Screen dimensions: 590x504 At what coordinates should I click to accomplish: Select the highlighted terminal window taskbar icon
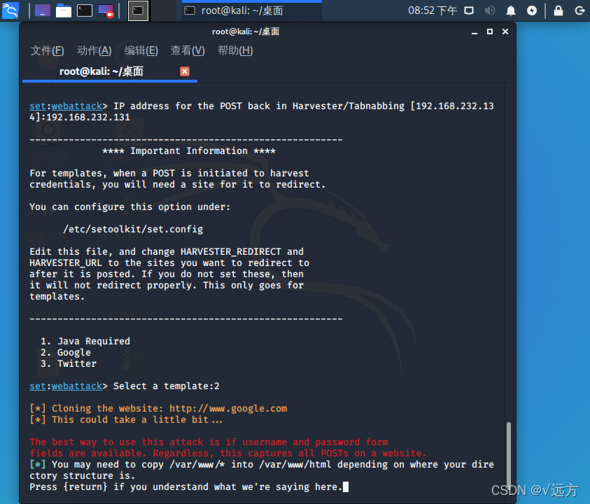pyautogui.click(x=138, y=10)
